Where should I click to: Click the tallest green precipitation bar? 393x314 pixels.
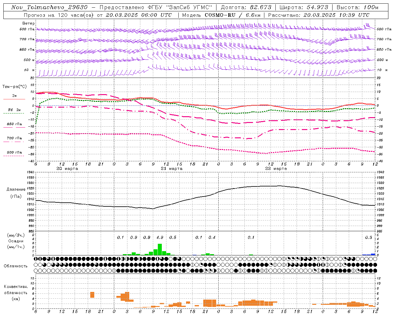pos(160,249)
